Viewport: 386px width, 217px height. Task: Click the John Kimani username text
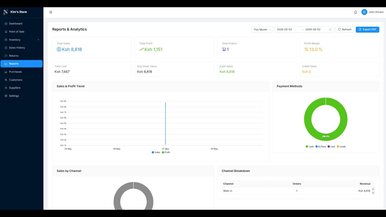pos(376,12)
